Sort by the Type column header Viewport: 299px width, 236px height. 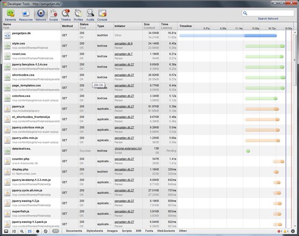(x=104, y=26)
